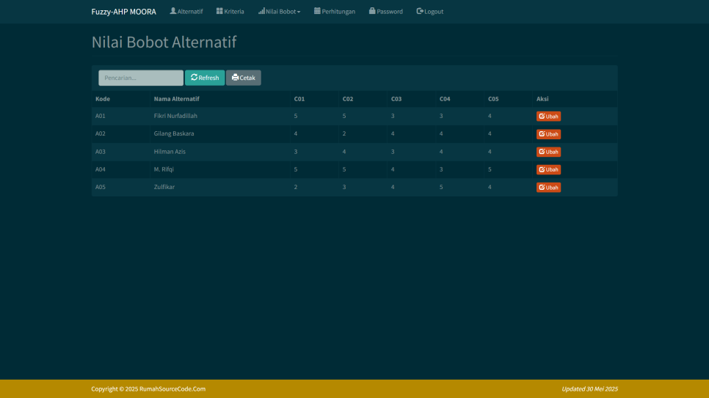Select the Nama Alternatif column header

pyautogui.click(x=177, y=99)
